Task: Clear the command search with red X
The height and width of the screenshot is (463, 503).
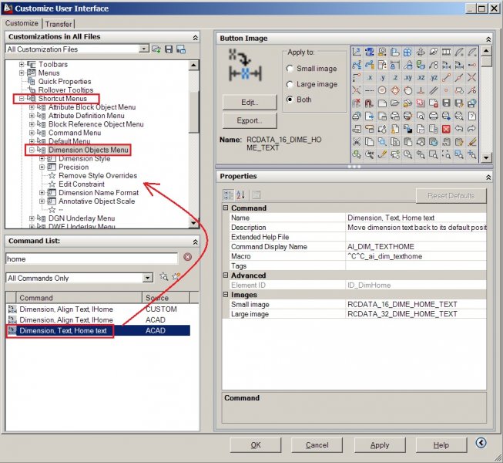Action: [x=188, y=257]
